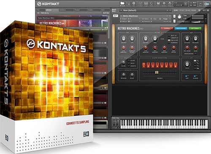Screen dimensions: 211x154
Task: Toggle the Percussion switch in Amp section
Action: [195, 54]
